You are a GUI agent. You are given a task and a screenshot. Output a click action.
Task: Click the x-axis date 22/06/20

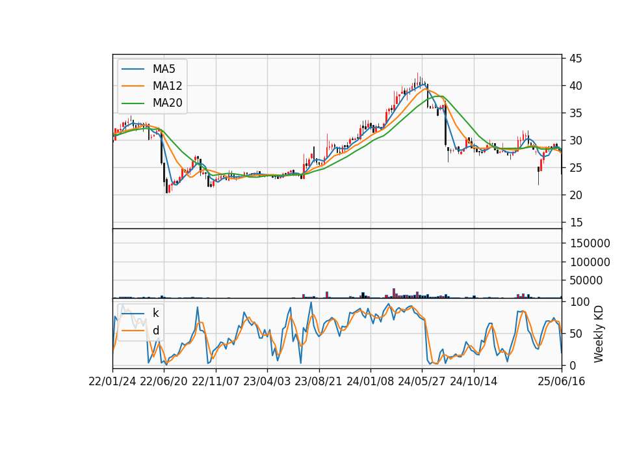pyautogui.click(x=164, y=381)
